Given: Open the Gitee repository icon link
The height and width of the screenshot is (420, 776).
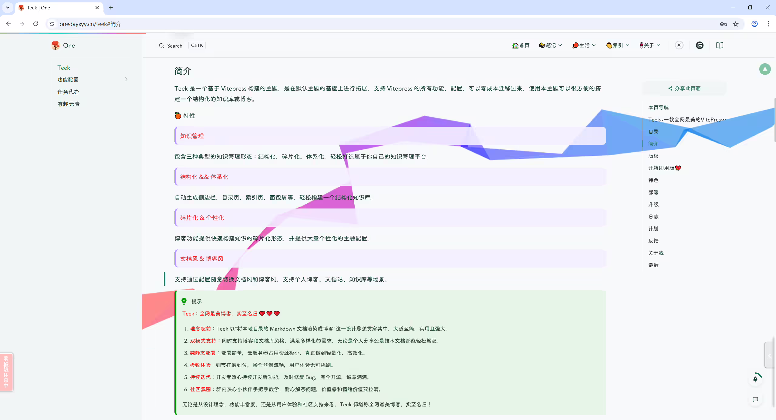Looking at the screenshot, I should [x=700, y=45].
